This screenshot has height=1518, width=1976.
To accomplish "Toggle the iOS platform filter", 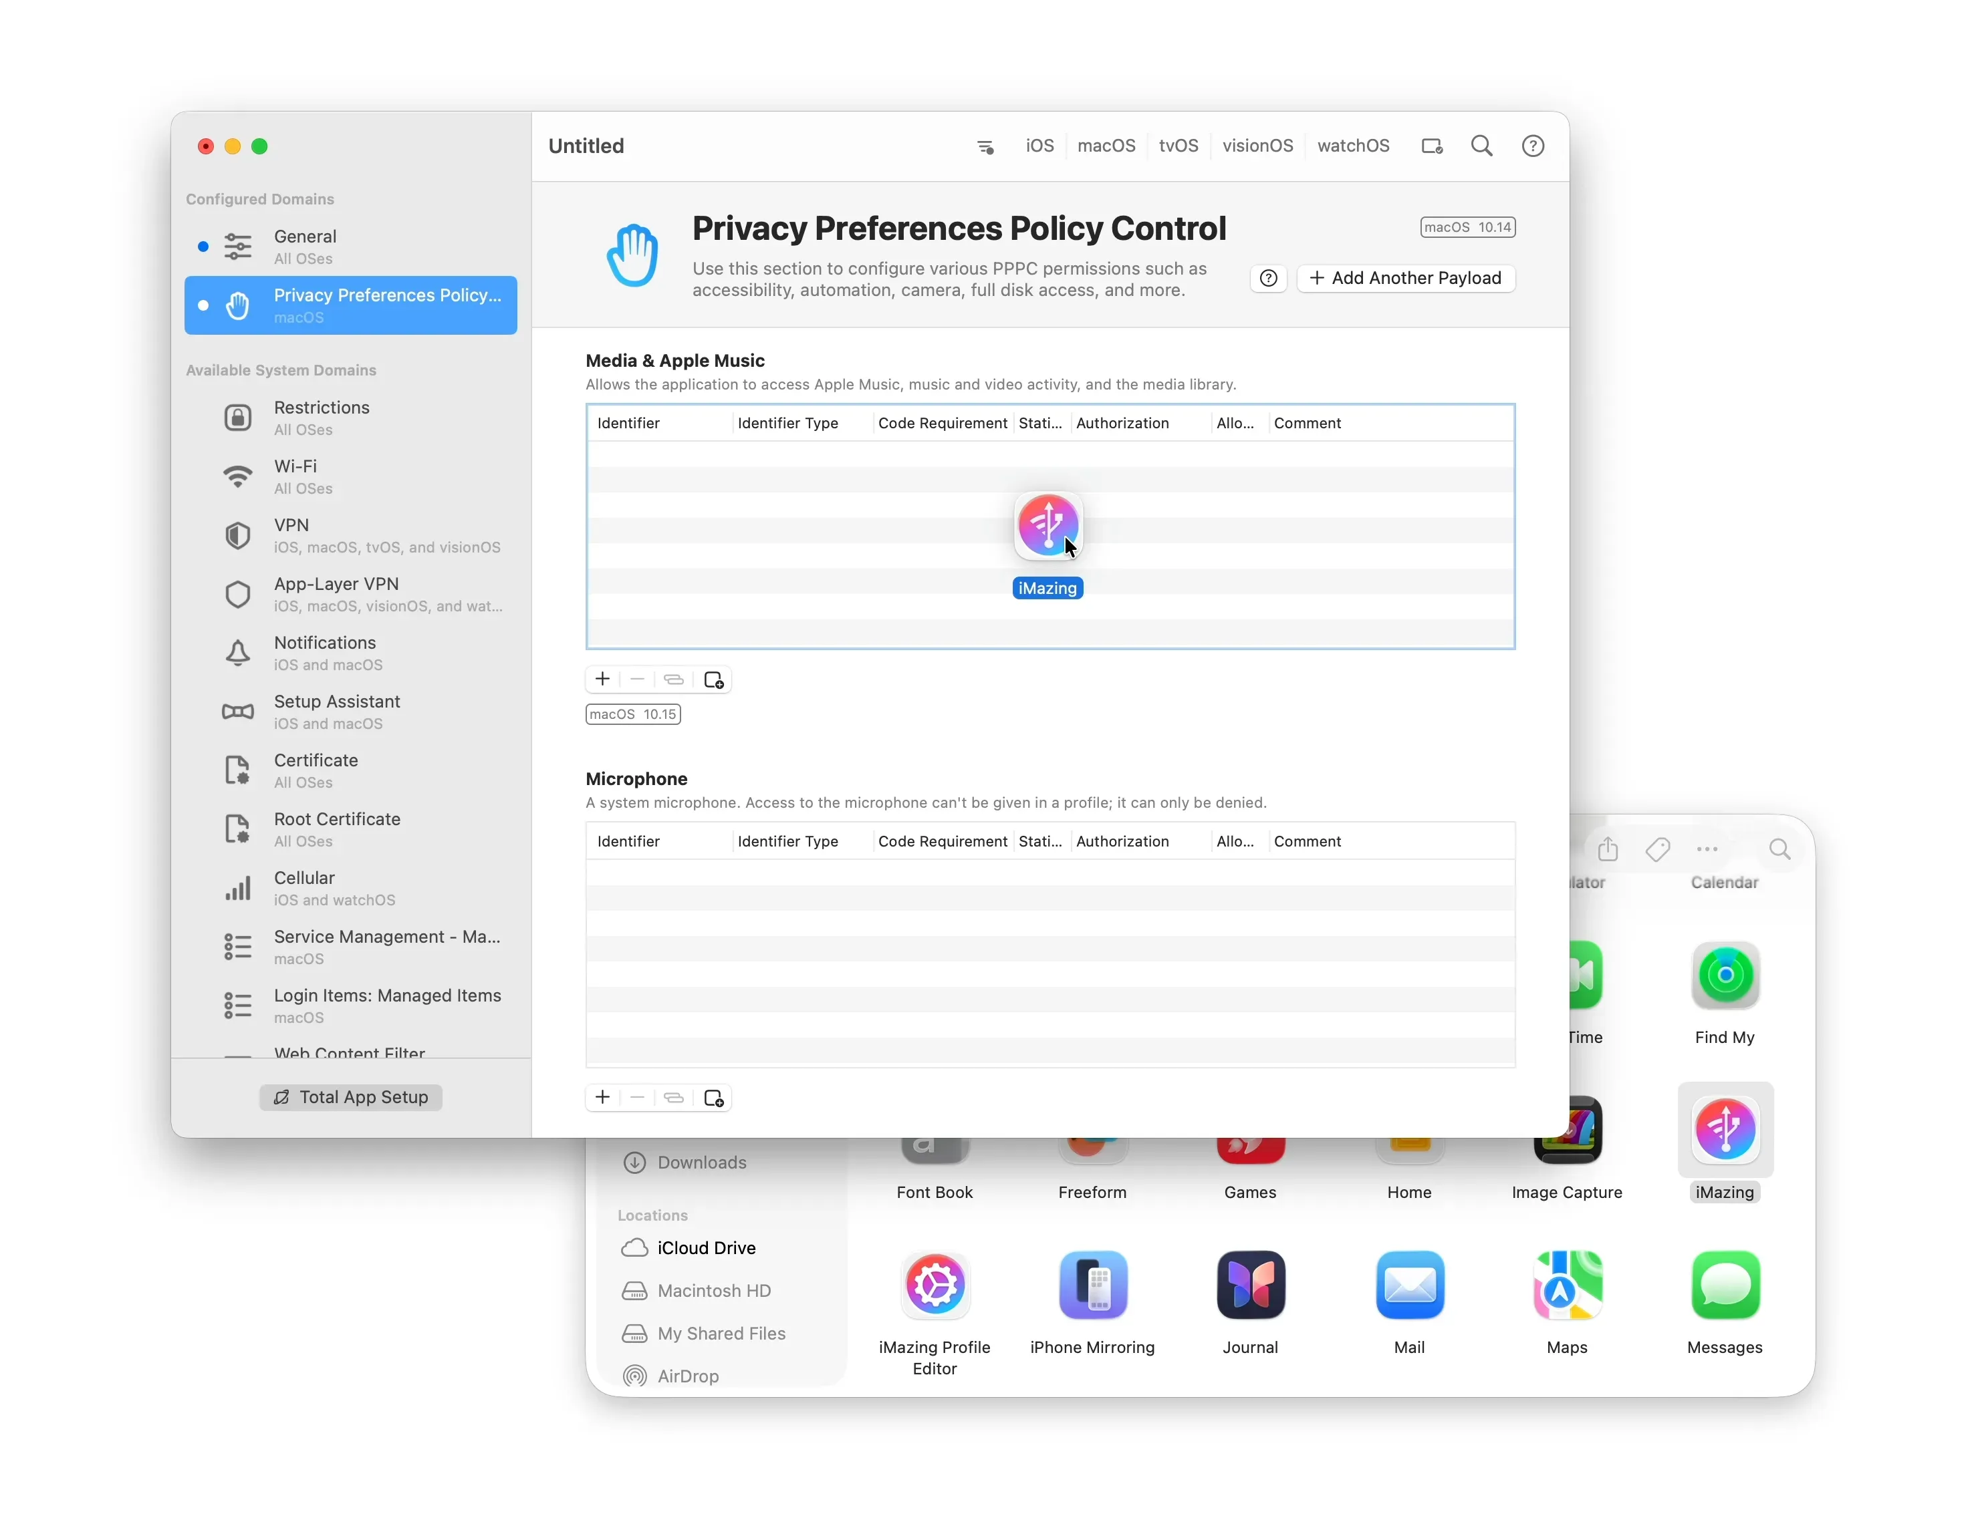I will pos(1039,146).
